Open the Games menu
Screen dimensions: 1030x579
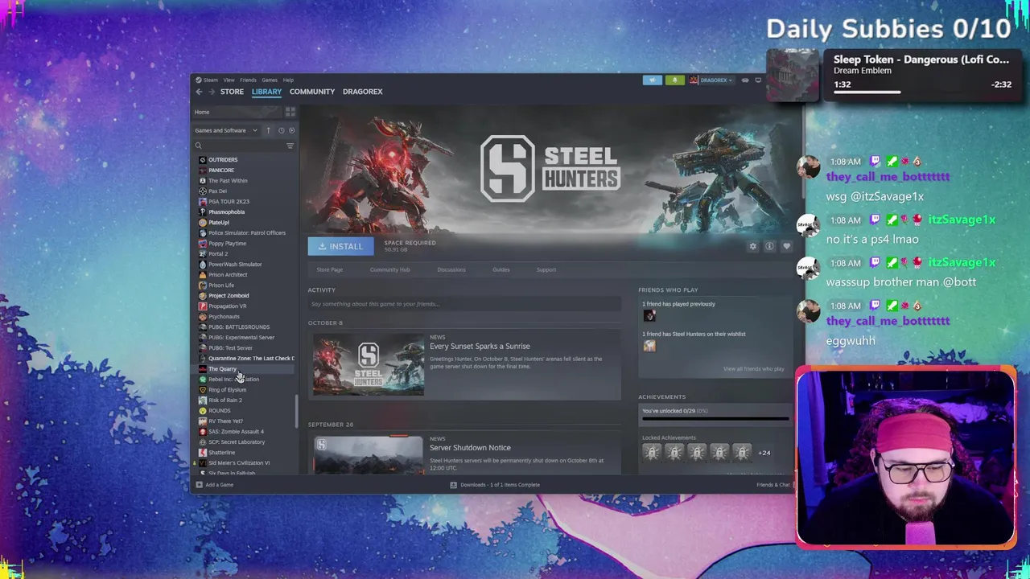270,80
